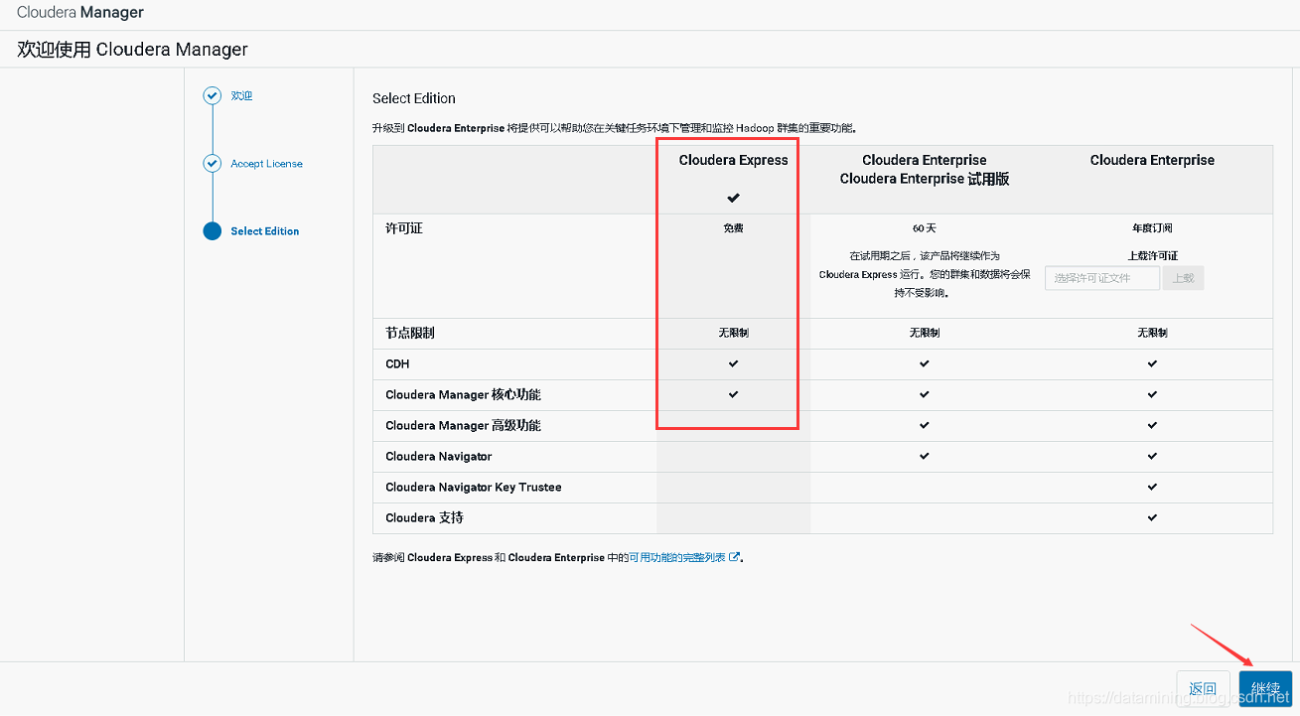The width and height of the screenshot is (1300, 716).
Task: Click 无限制 cell in annual Enterprise column
Action: [1152, 333]
